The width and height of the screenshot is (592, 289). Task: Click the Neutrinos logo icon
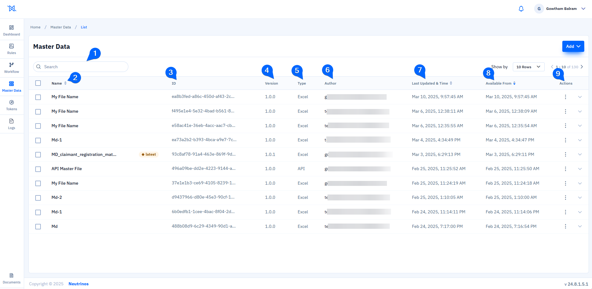click(12, 8)
